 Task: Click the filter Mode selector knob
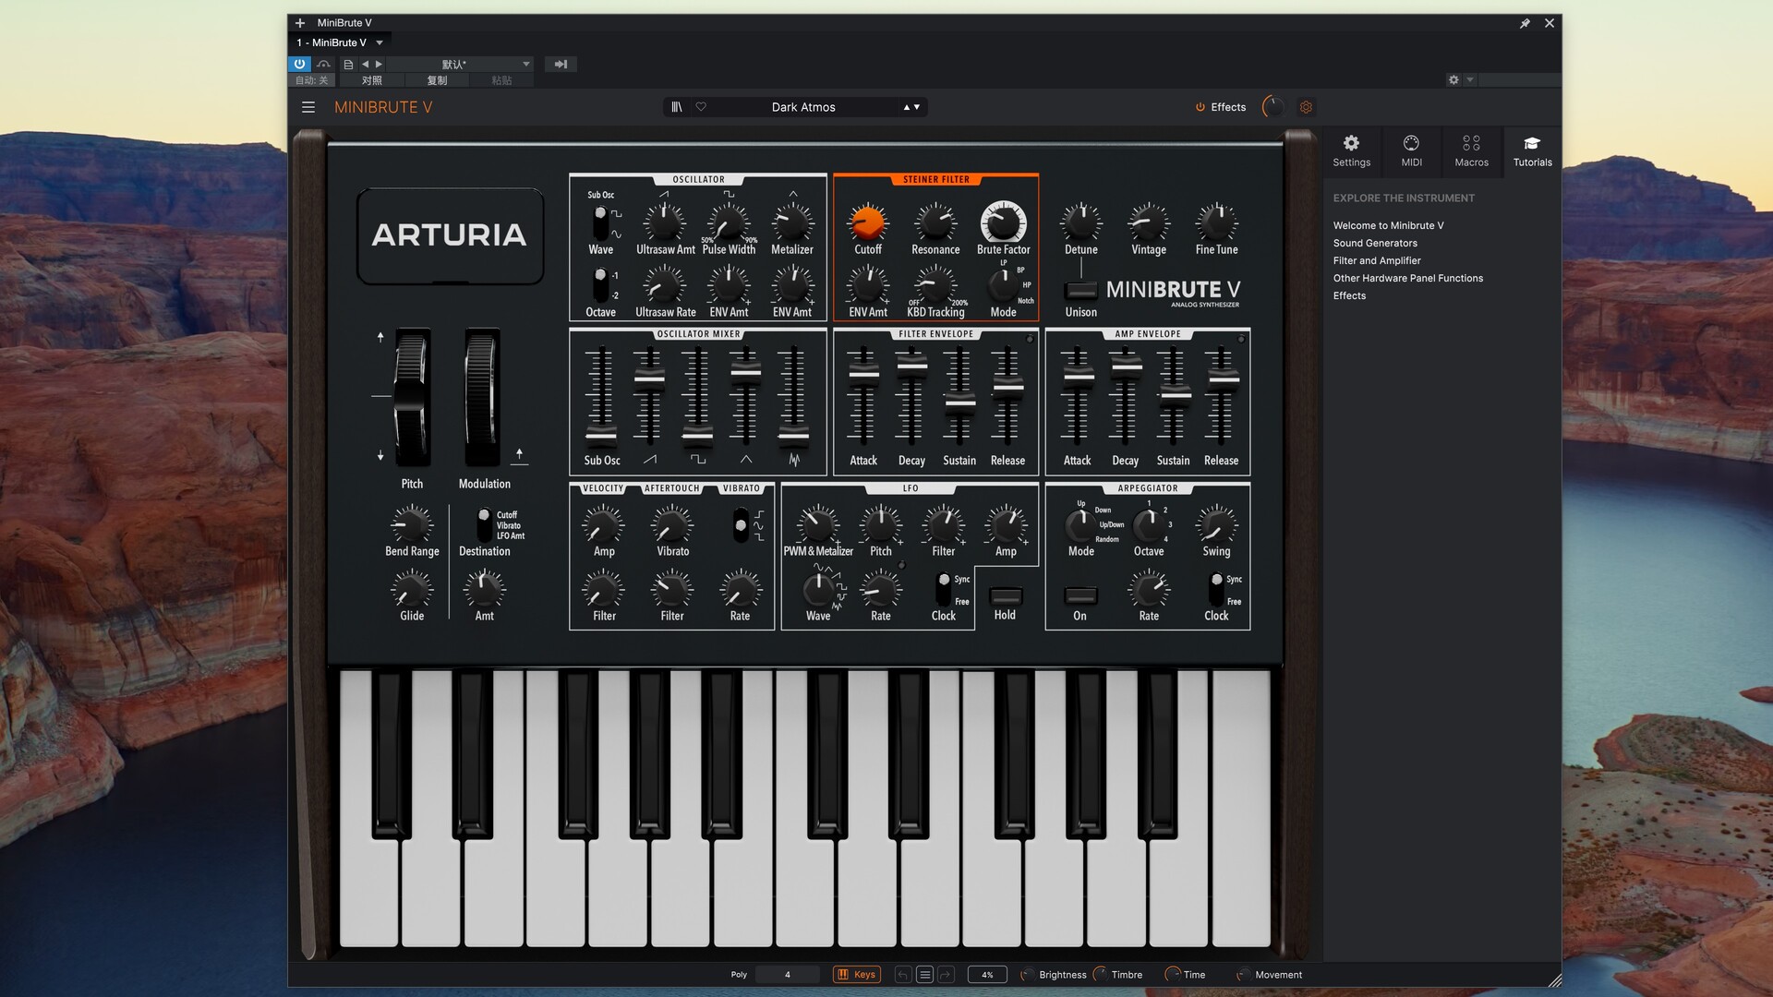[1003, 285]
